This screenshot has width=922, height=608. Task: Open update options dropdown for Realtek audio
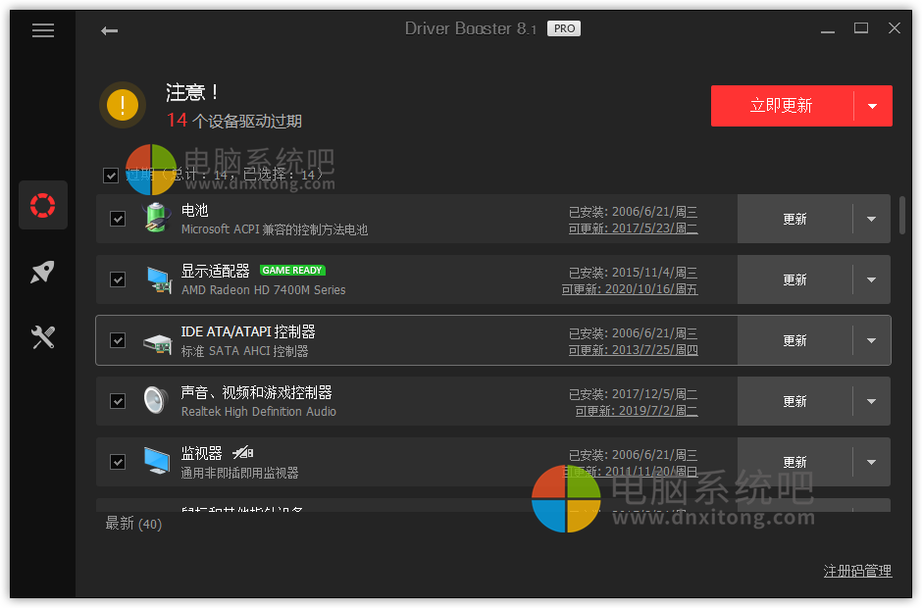pos(871,401)
